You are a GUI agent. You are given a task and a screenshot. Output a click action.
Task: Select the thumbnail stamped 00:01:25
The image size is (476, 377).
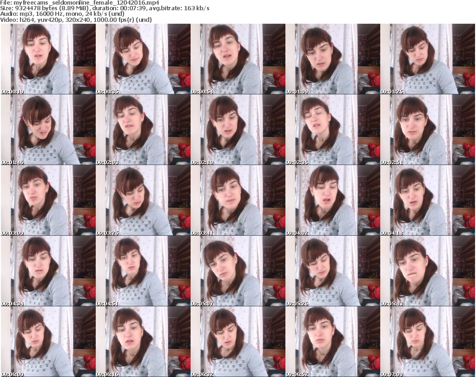tap(428, 59)
